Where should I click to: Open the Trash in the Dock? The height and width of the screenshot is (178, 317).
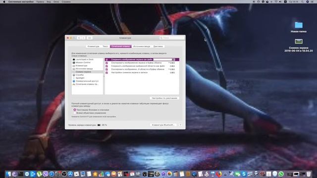309,174
